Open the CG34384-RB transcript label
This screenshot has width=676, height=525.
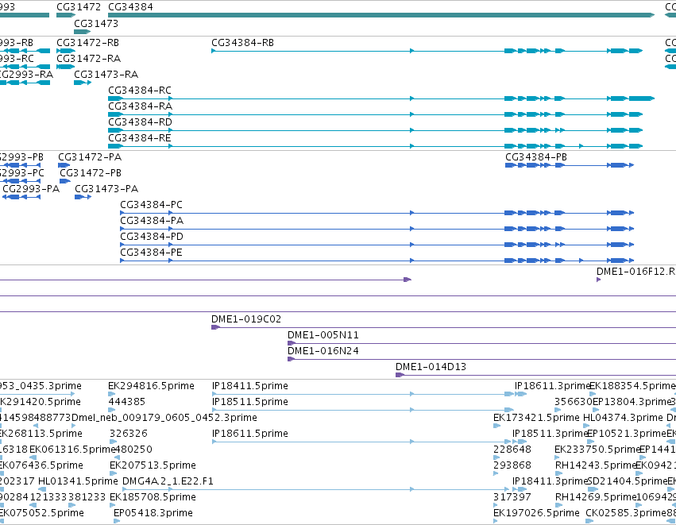click(242, 43)
